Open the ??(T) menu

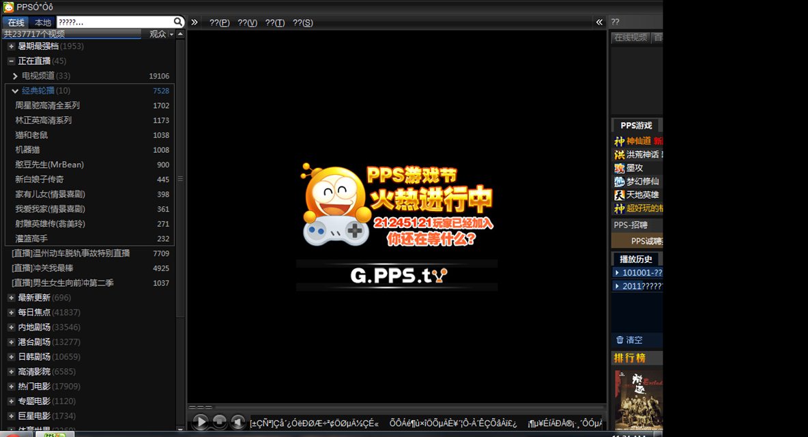(x=274, y=23)
